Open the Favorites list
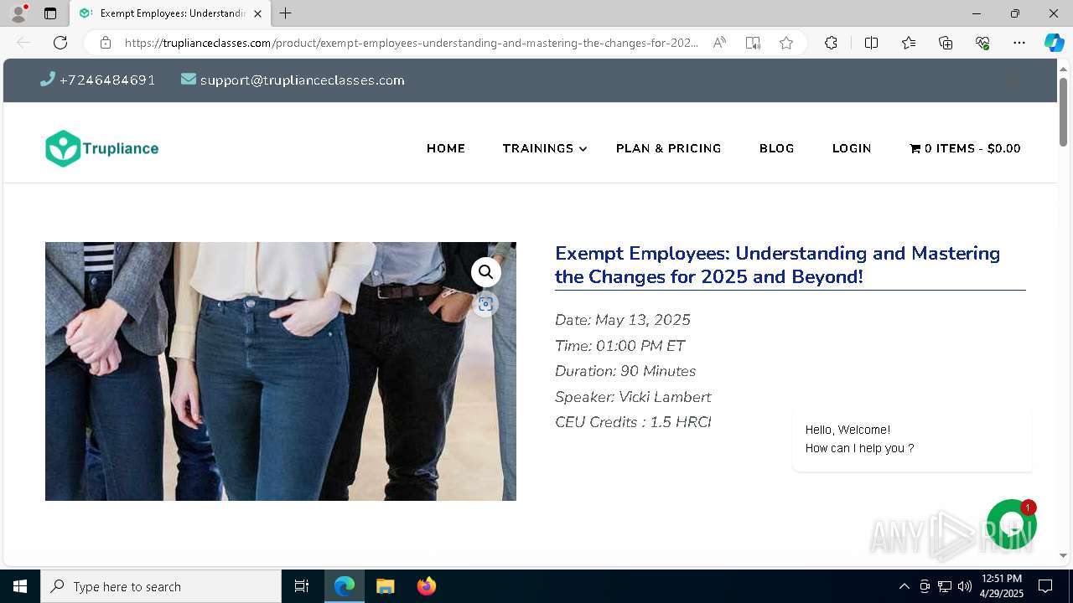 (909, 43)
